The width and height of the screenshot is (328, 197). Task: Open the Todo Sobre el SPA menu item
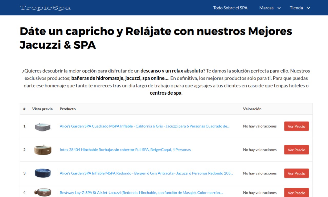click(x=230, y=8)
